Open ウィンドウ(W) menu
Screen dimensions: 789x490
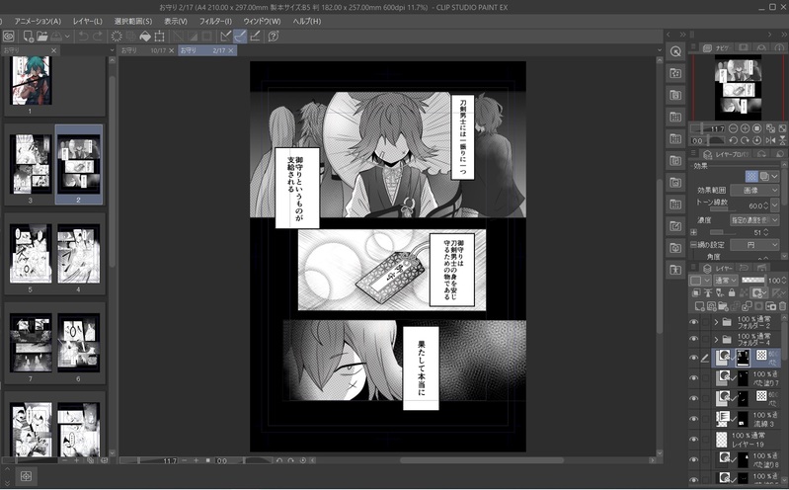pyautogui.click(x=262, y=21)
